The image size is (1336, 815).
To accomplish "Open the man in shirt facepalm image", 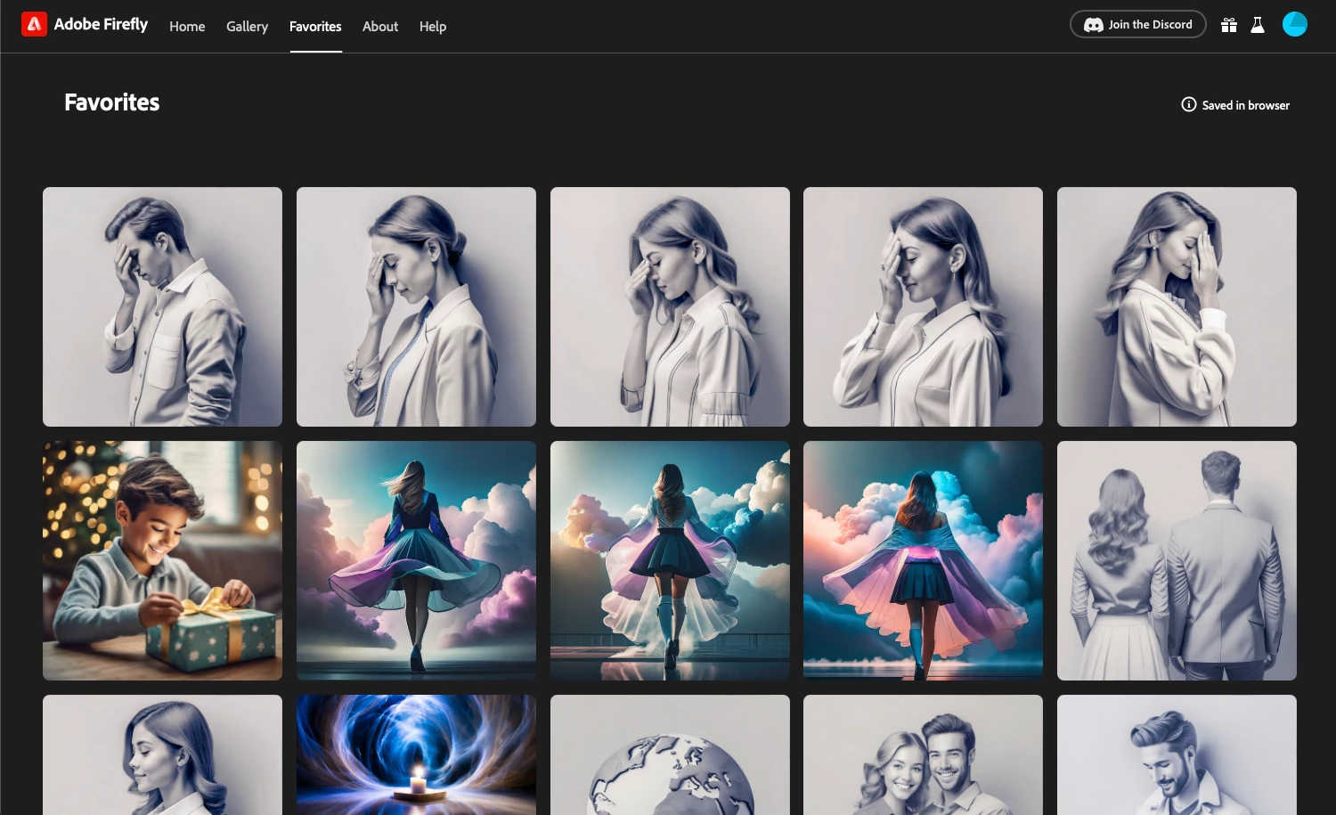I will pyautogui.click(x=162, y=306).
